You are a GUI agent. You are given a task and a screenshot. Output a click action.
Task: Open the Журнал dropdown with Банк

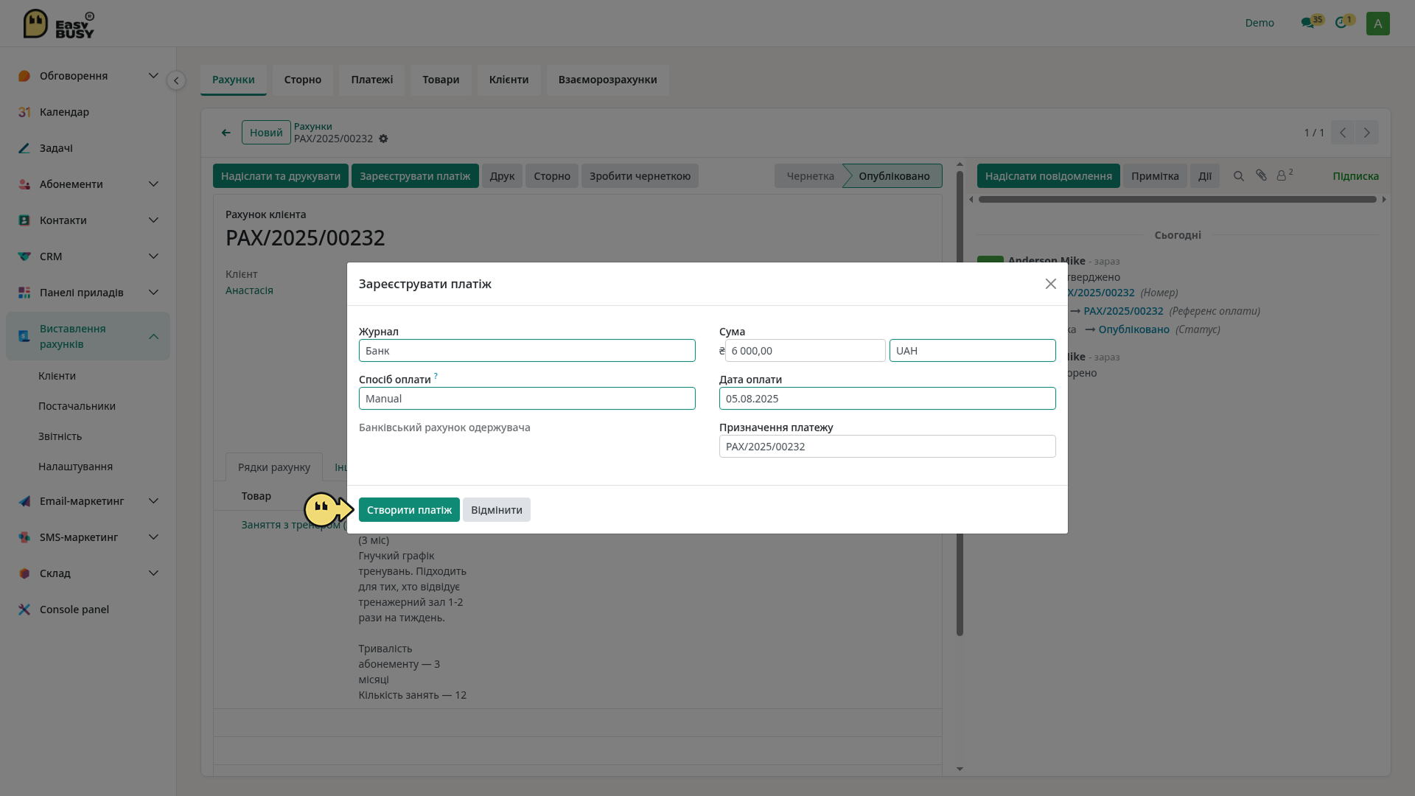click(x=527, y=351)
